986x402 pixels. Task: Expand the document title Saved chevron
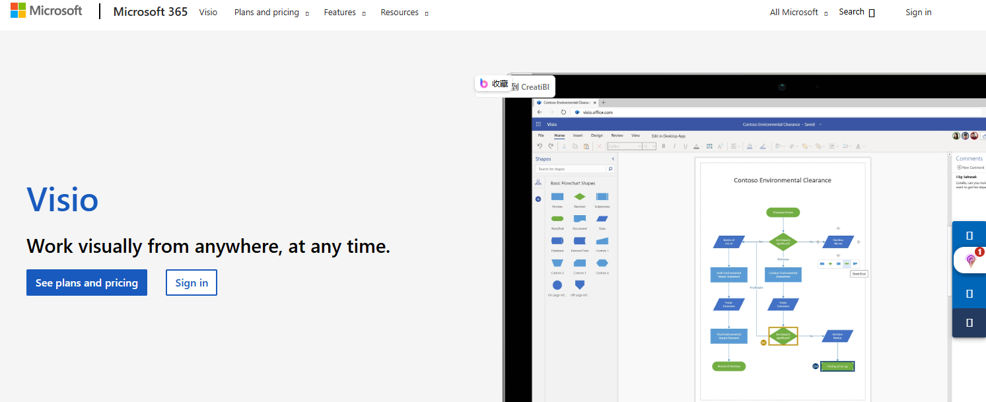820,124
